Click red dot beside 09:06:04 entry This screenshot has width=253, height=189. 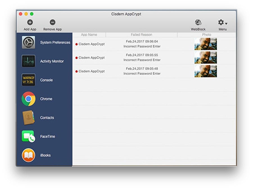click(76, 44)
